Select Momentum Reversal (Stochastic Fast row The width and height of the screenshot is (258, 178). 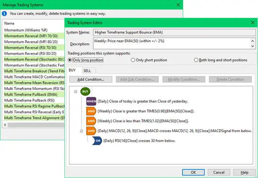point(34,65)
